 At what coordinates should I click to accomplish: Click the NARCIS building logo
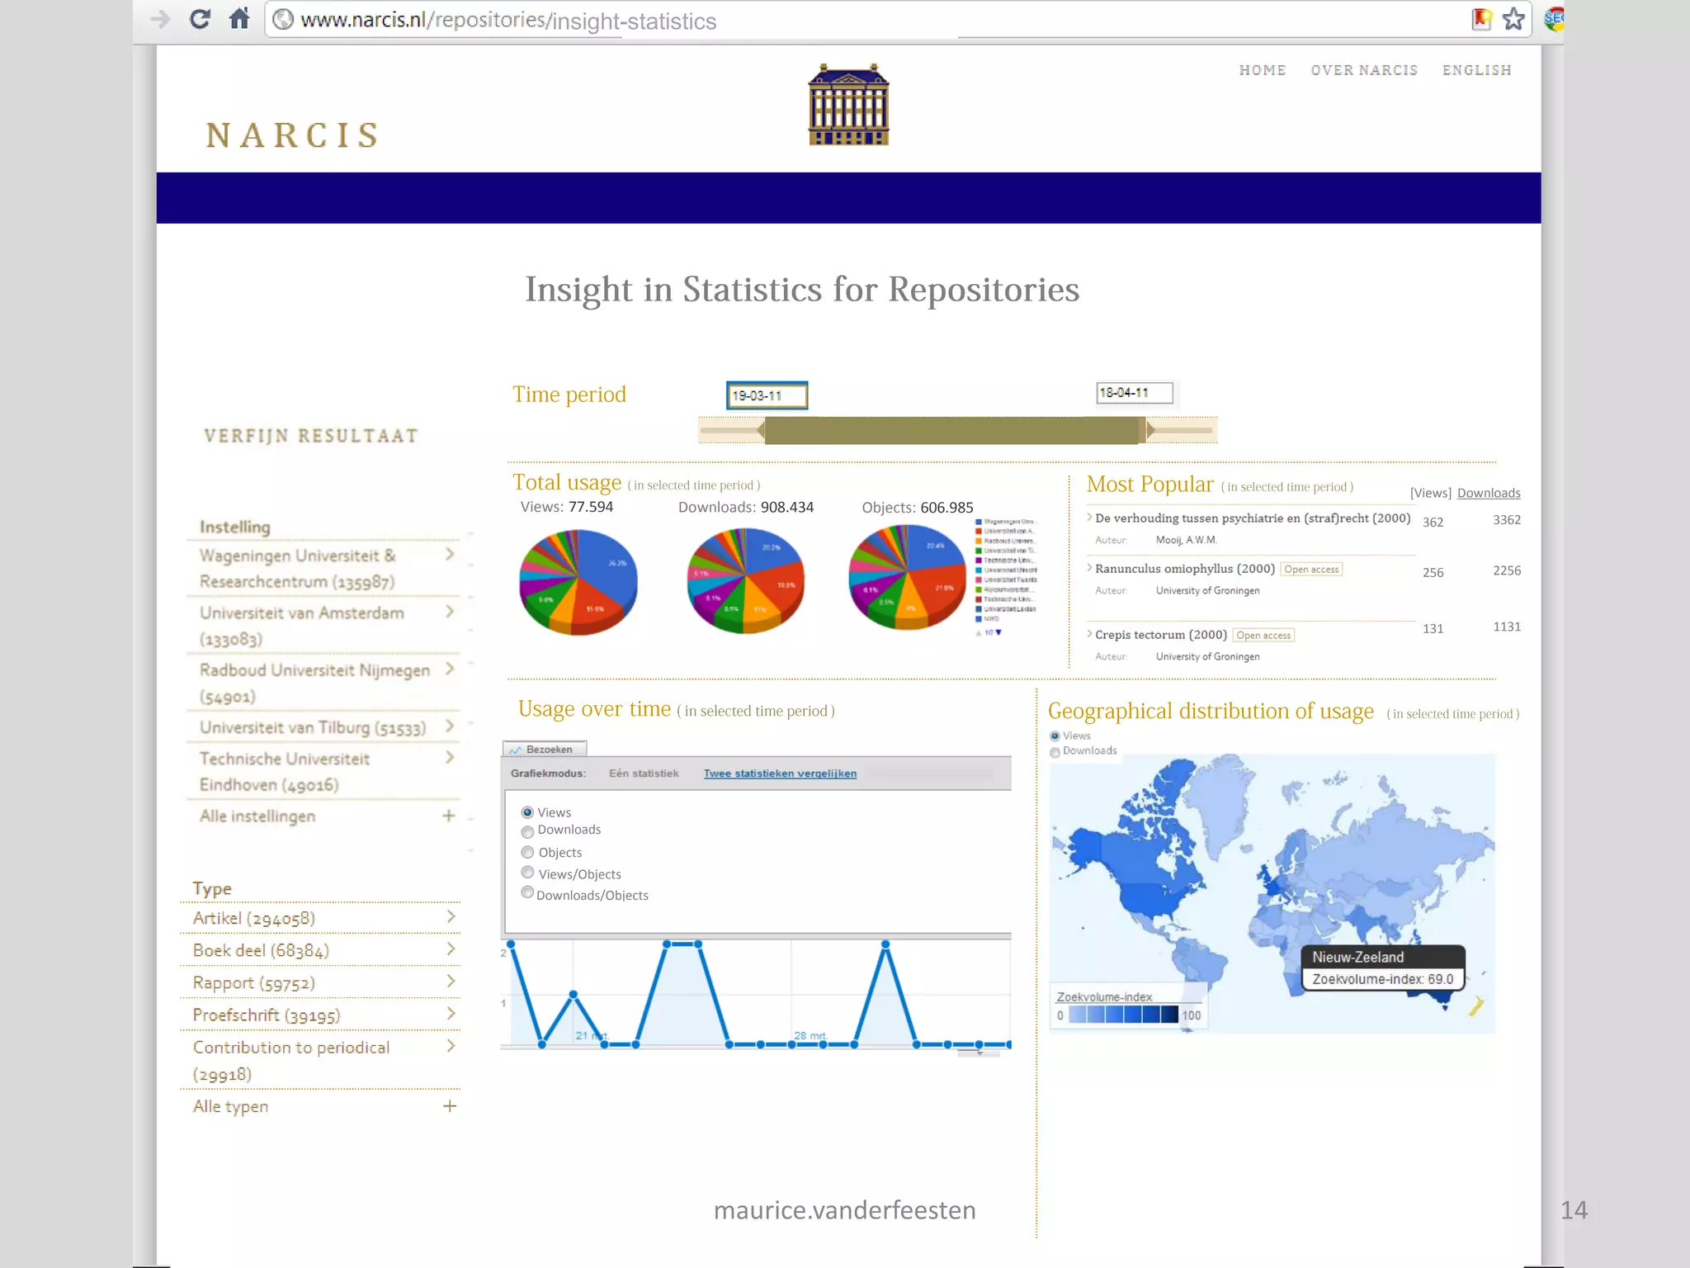848,105
